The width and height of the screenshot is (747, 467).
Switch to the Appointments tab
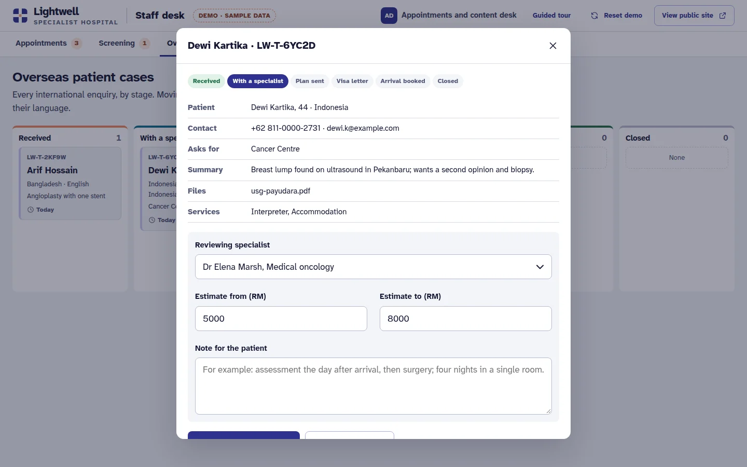[49, 43]
